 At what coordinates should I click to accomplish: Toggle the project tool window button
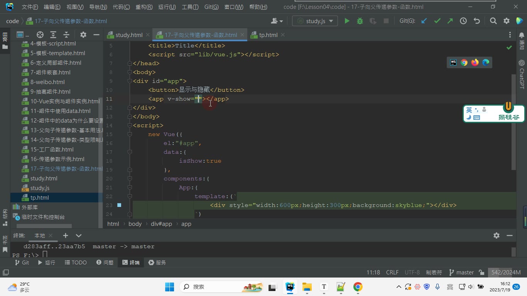point(5,41)
